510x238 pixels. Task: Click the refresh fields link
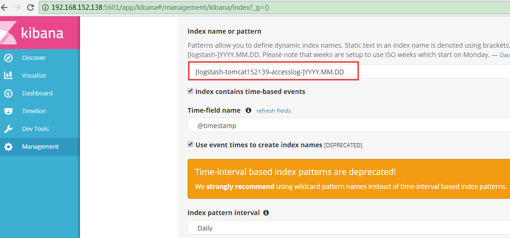point(274,111)
